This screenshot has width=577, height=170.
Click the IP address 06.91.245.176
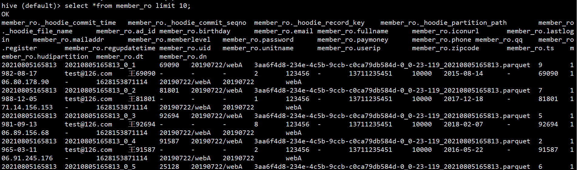tap(27, 158)
